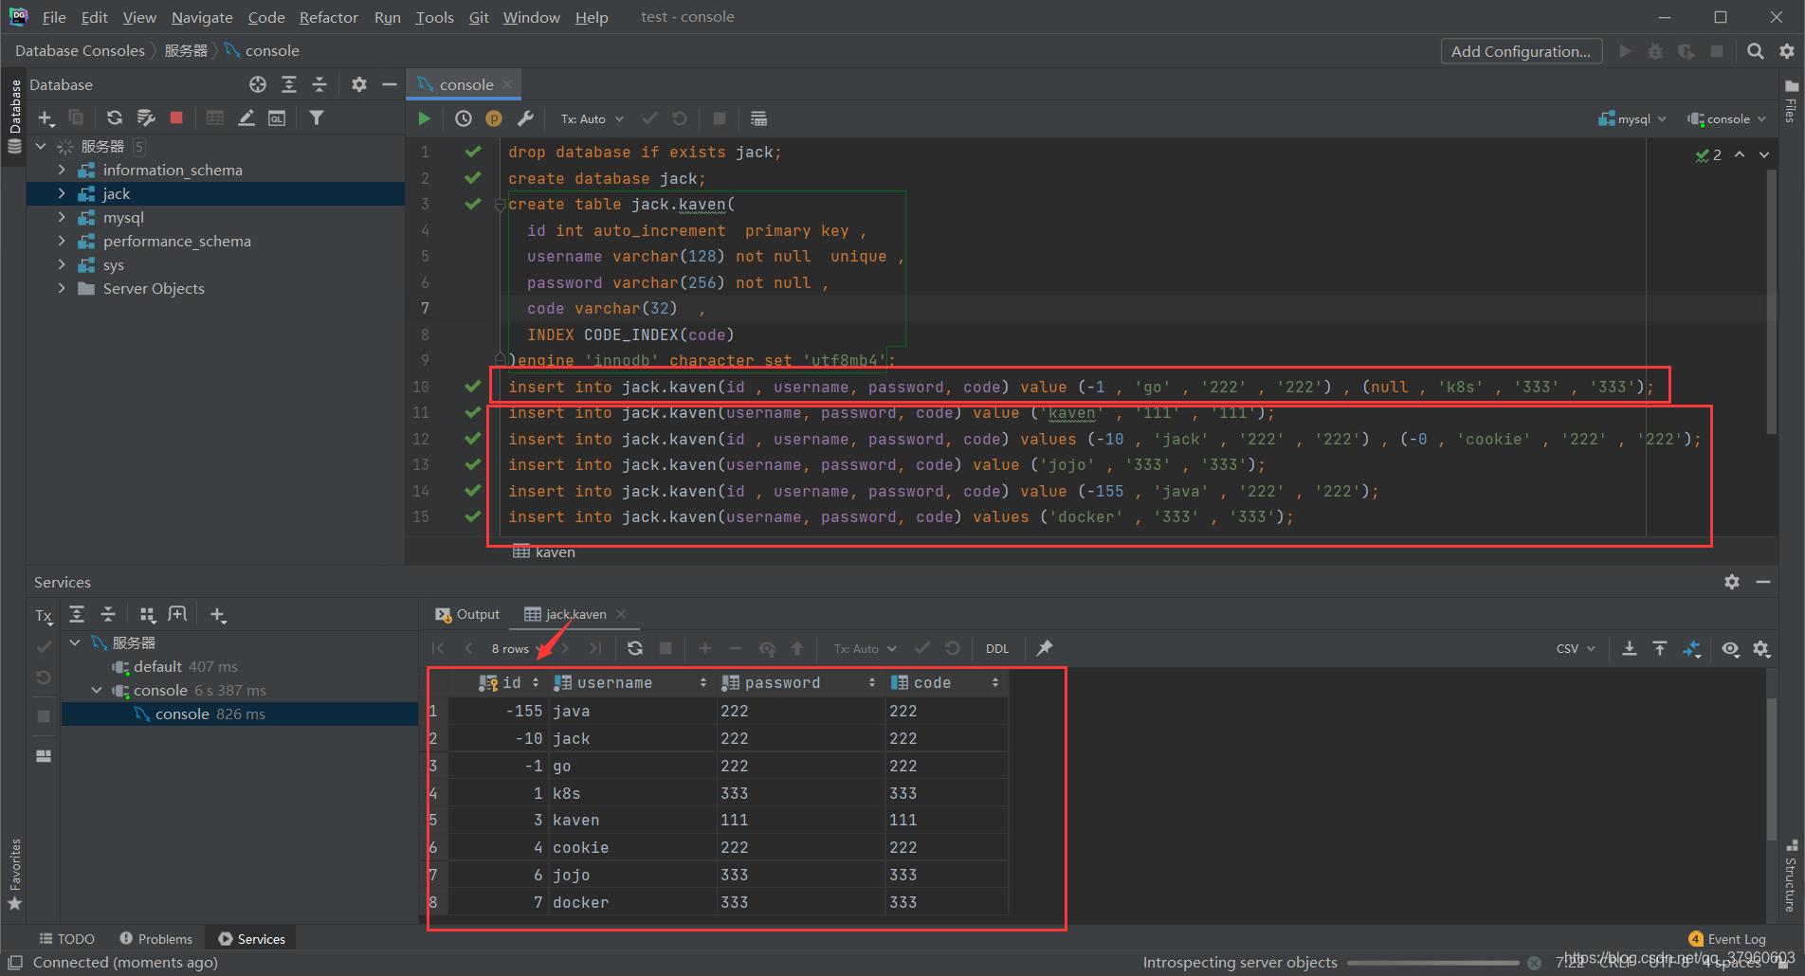Click Database Consoles breadcrumb
The height and width of the screenshot is (976, 1805).
(x=80, y=50)
